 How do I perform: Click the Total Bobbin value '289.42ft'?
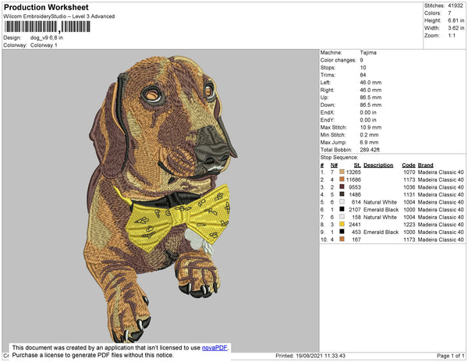[x=370, y=150]
